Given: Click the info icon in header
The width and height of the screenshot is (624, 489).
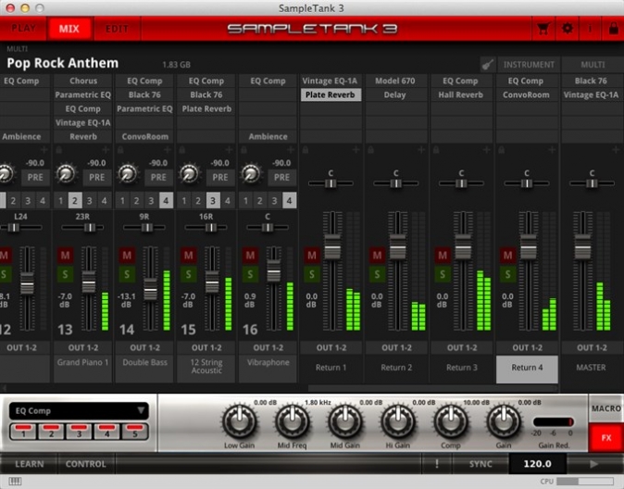Looking at the screenshot, I should [x=590, y=29].
